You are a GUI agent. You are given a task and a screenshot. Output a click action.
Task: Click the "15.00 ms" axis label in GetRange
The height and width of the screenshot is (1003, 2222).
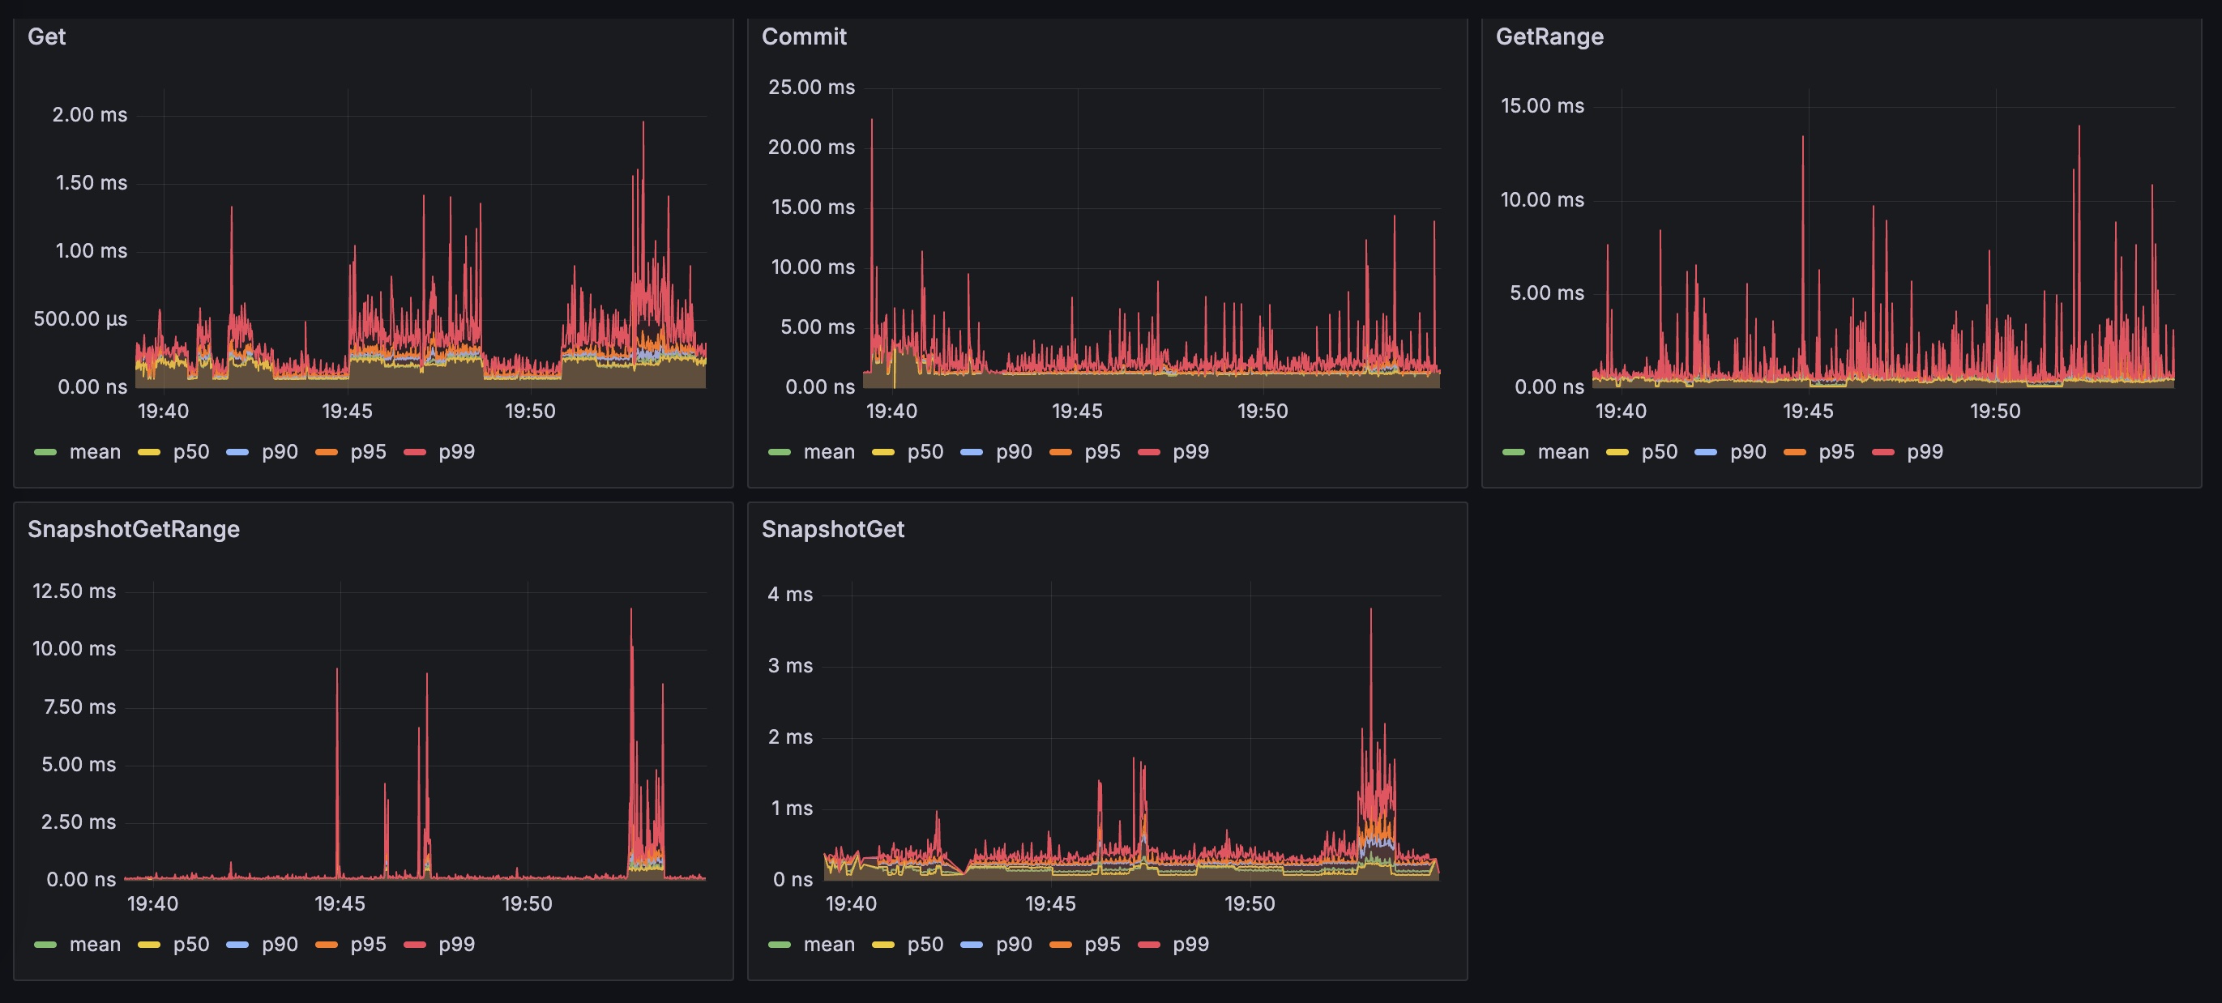(x=1542, y=106)
